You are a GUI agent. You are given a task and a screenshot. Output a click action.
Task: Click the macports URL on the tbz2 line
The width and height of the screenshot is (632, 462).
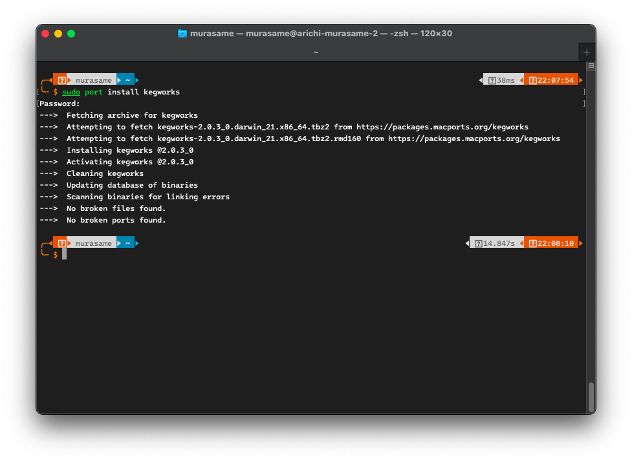442,127
